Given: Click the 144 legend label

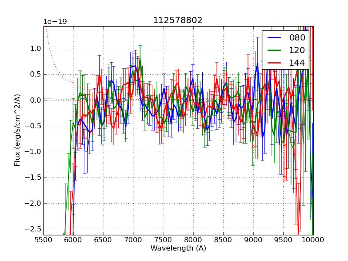Looking at the screenshot, I should (x=297, y=63).
